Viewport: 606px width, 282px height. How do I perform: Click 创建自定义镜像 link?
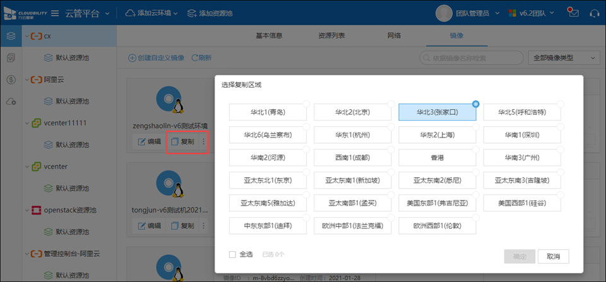[x=157, y=58]
